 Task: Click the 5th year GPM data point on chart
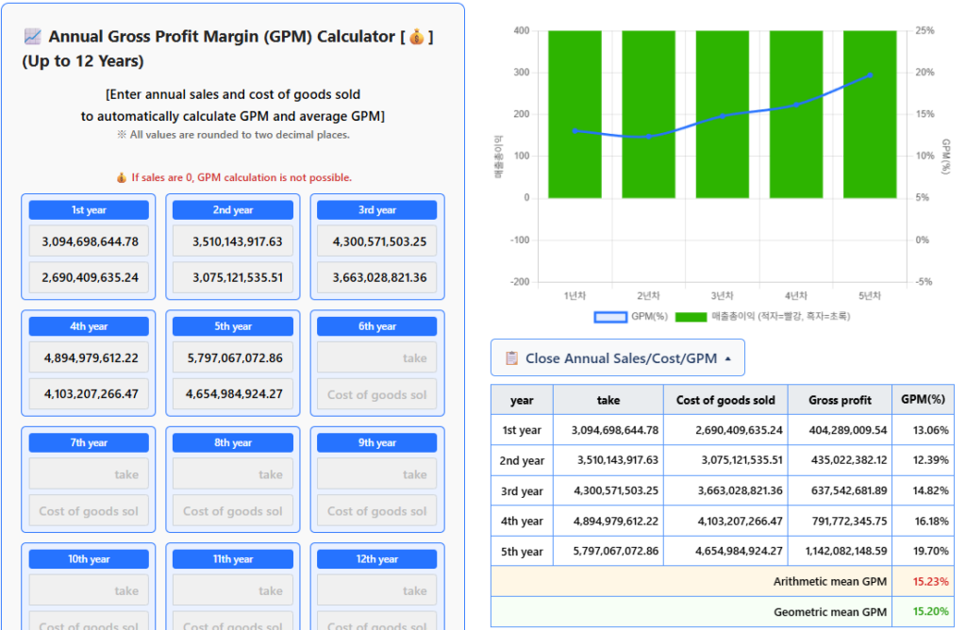869,75
